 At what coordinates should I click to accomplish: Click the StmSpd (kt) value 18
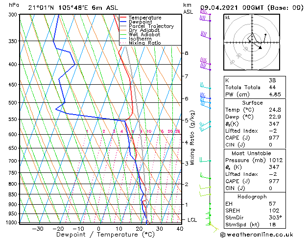click(272, 225)
